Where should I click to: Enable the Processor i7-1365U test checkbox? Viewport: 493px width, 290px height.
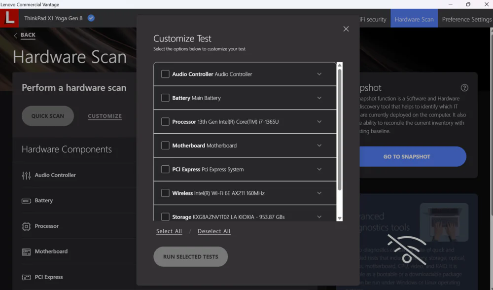(x=165, y=121)
